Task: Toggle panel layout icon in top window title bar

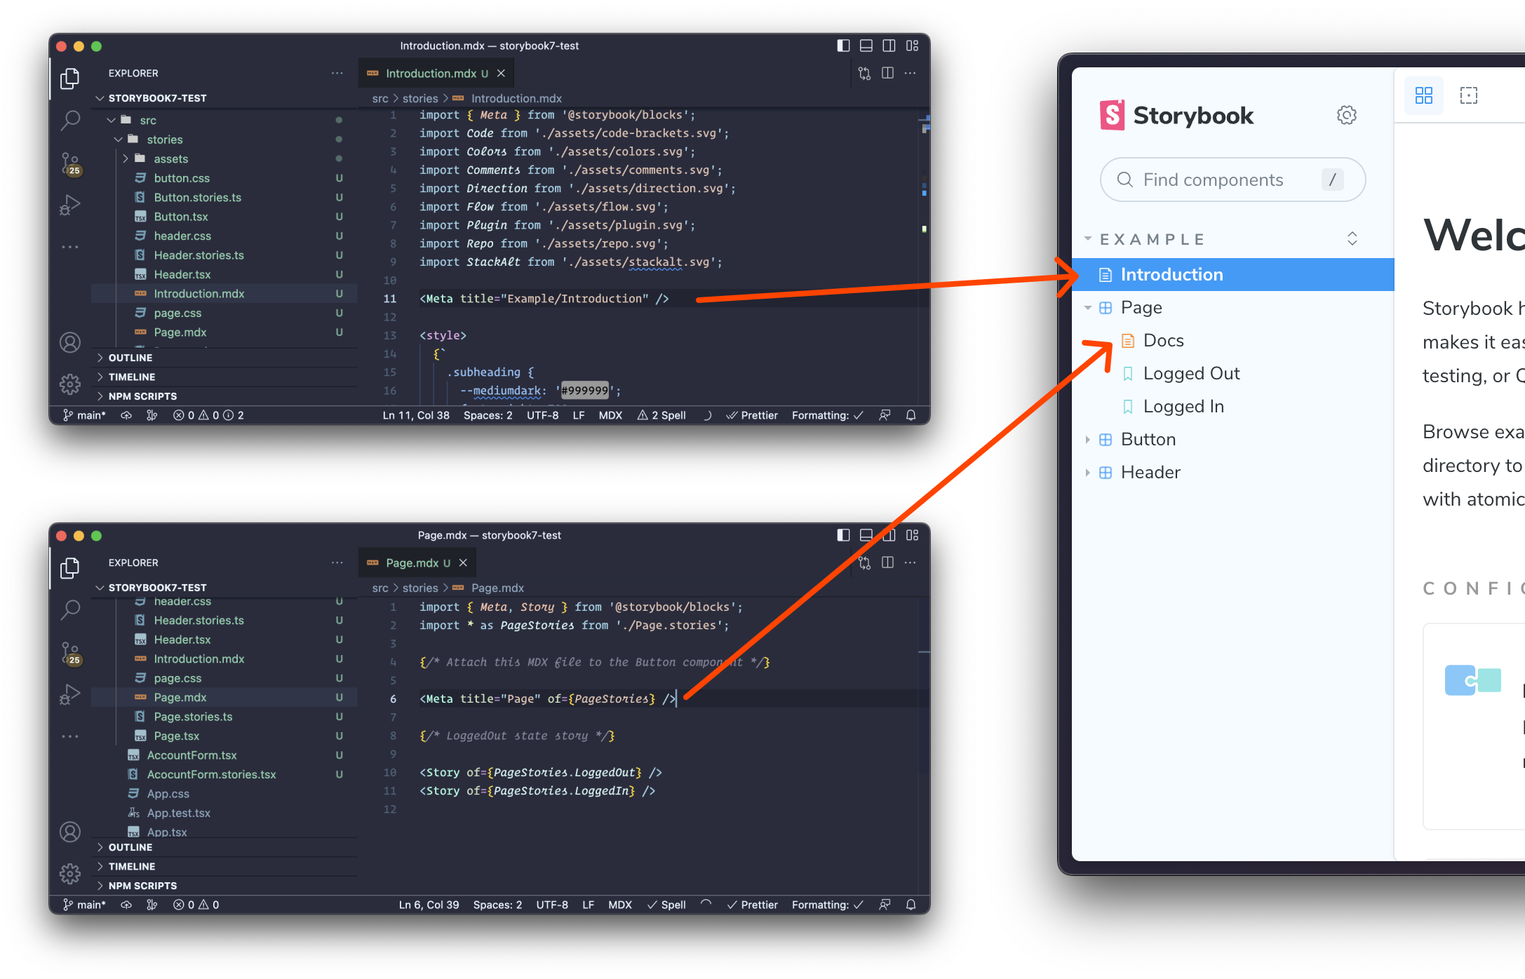Action: [866, 46]
